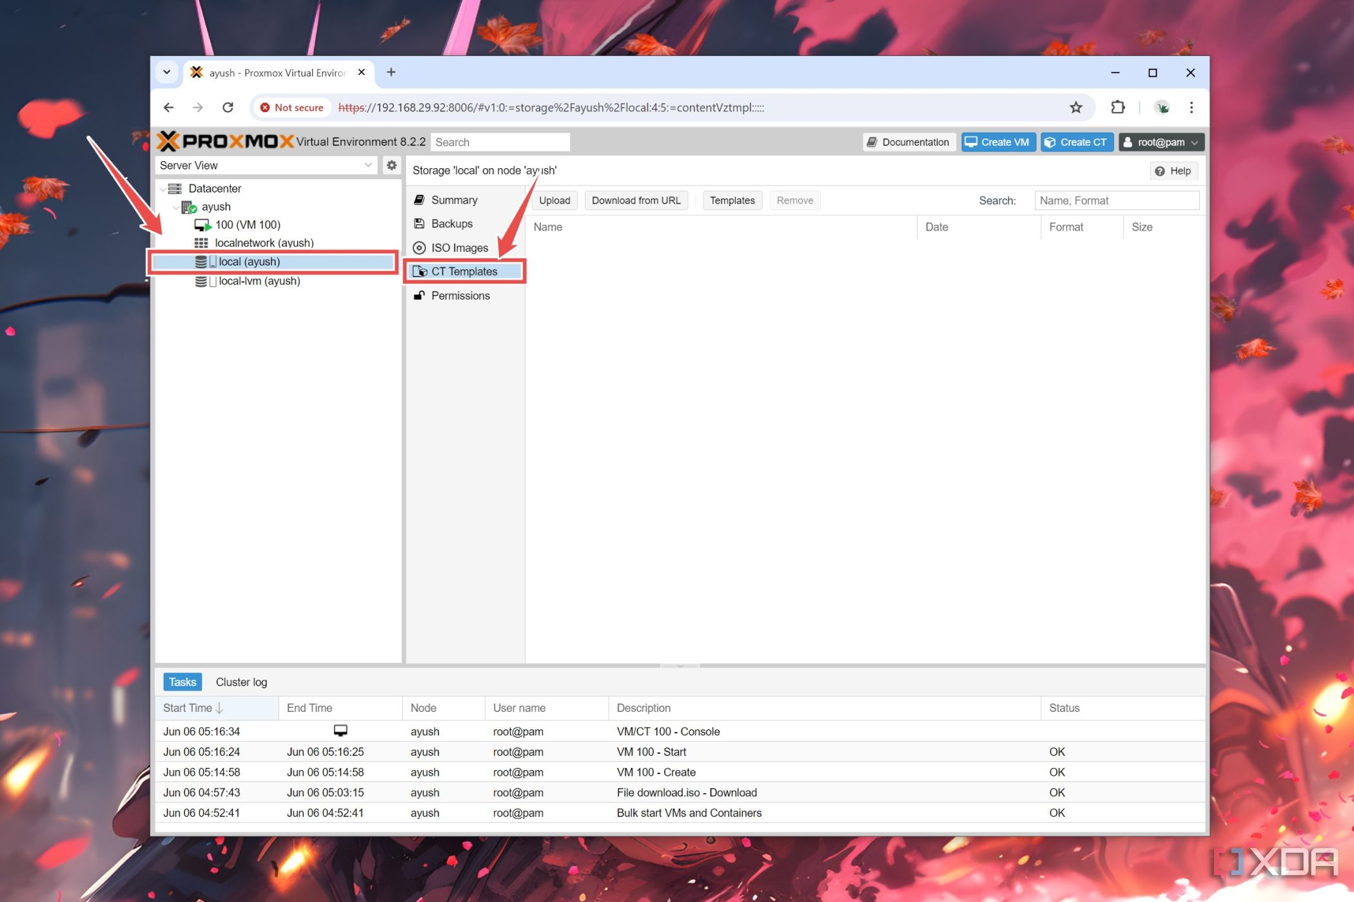Image resolution: width=1354 pixels, height=902 pixels.
Task: Select the Templates tab
Action: point(732,200)
